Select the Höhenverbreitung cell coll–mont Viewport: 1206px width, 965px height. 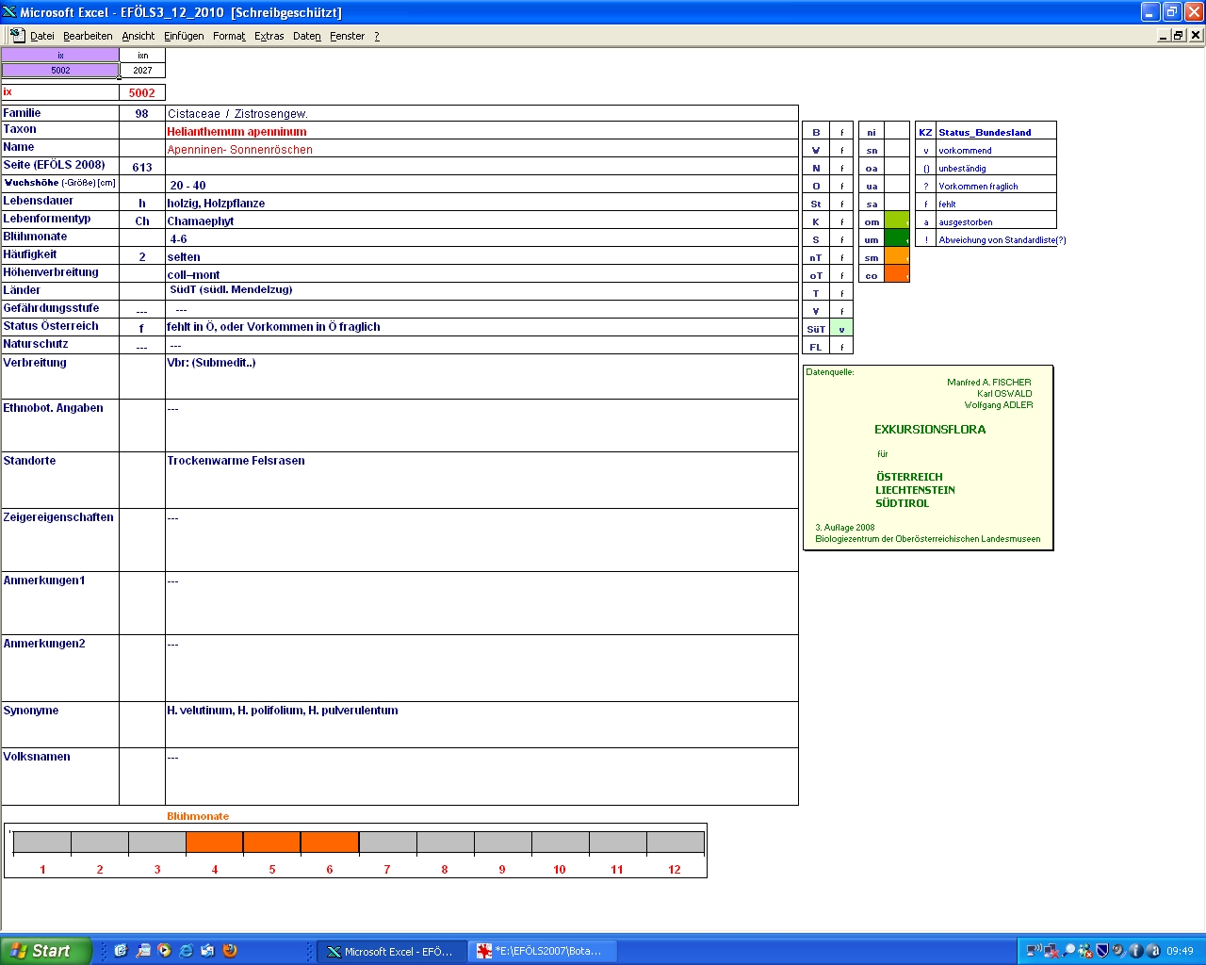click(x=481, y=274)
